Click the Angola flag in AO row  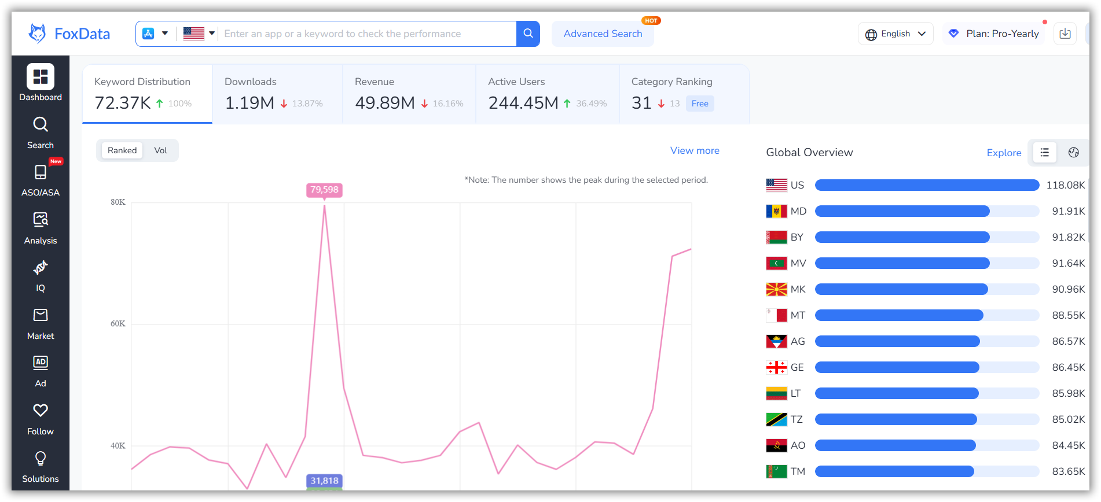coord(776,445)
